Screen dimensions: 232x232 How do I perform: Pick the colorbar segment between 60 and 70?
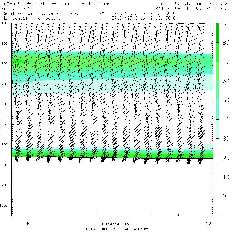click(217, 71)
